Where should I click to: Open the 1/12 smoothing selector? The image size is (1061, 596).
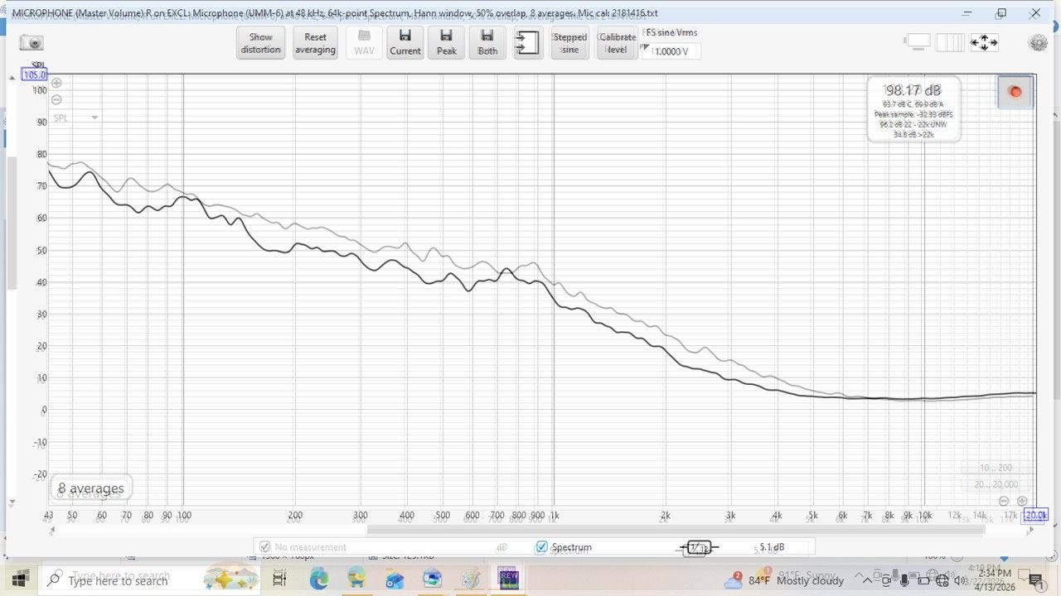point(698,547)
